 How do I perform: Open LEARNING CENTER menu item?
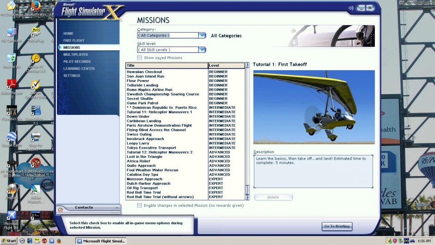tap(79, 69)
